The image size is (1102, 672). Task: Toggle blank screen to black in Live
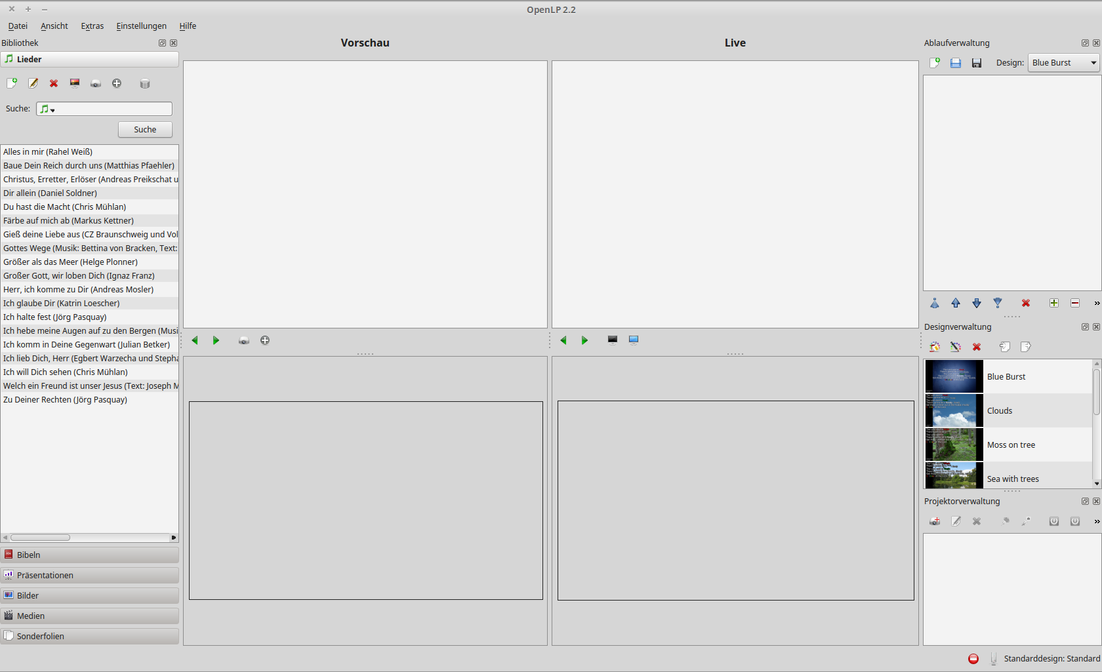613,340
